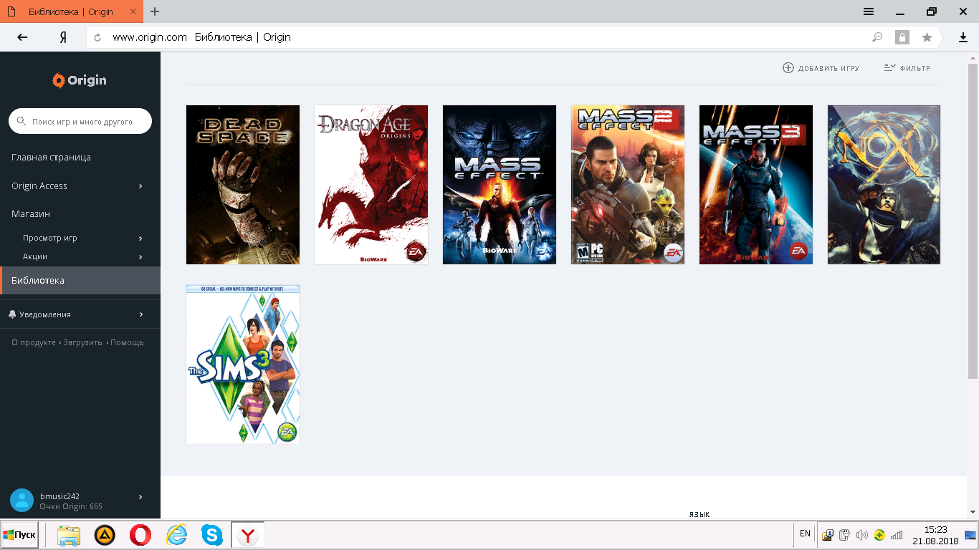Click the add game plus icon
The image size is (979, 550).
pos(788,68)
